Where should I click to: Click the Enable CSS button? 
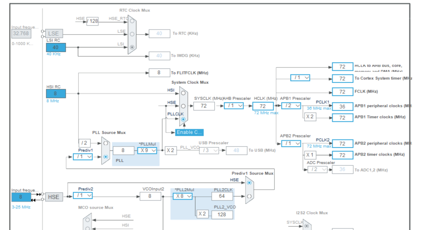click(x=189, y=132)
